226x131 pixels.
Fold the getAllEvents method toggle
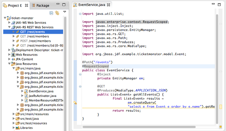coord(80,86)
